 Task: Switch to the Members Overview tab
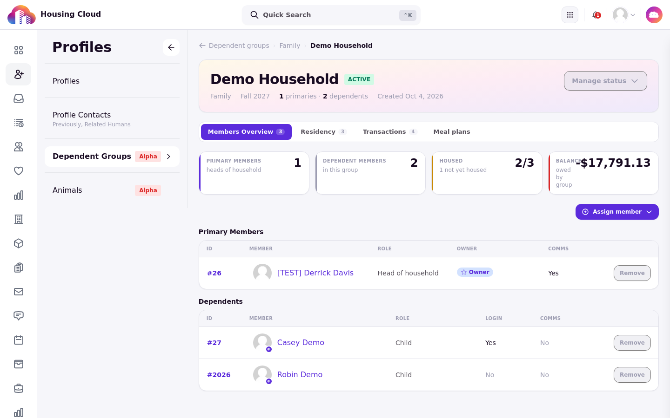[x=246, y=132]
